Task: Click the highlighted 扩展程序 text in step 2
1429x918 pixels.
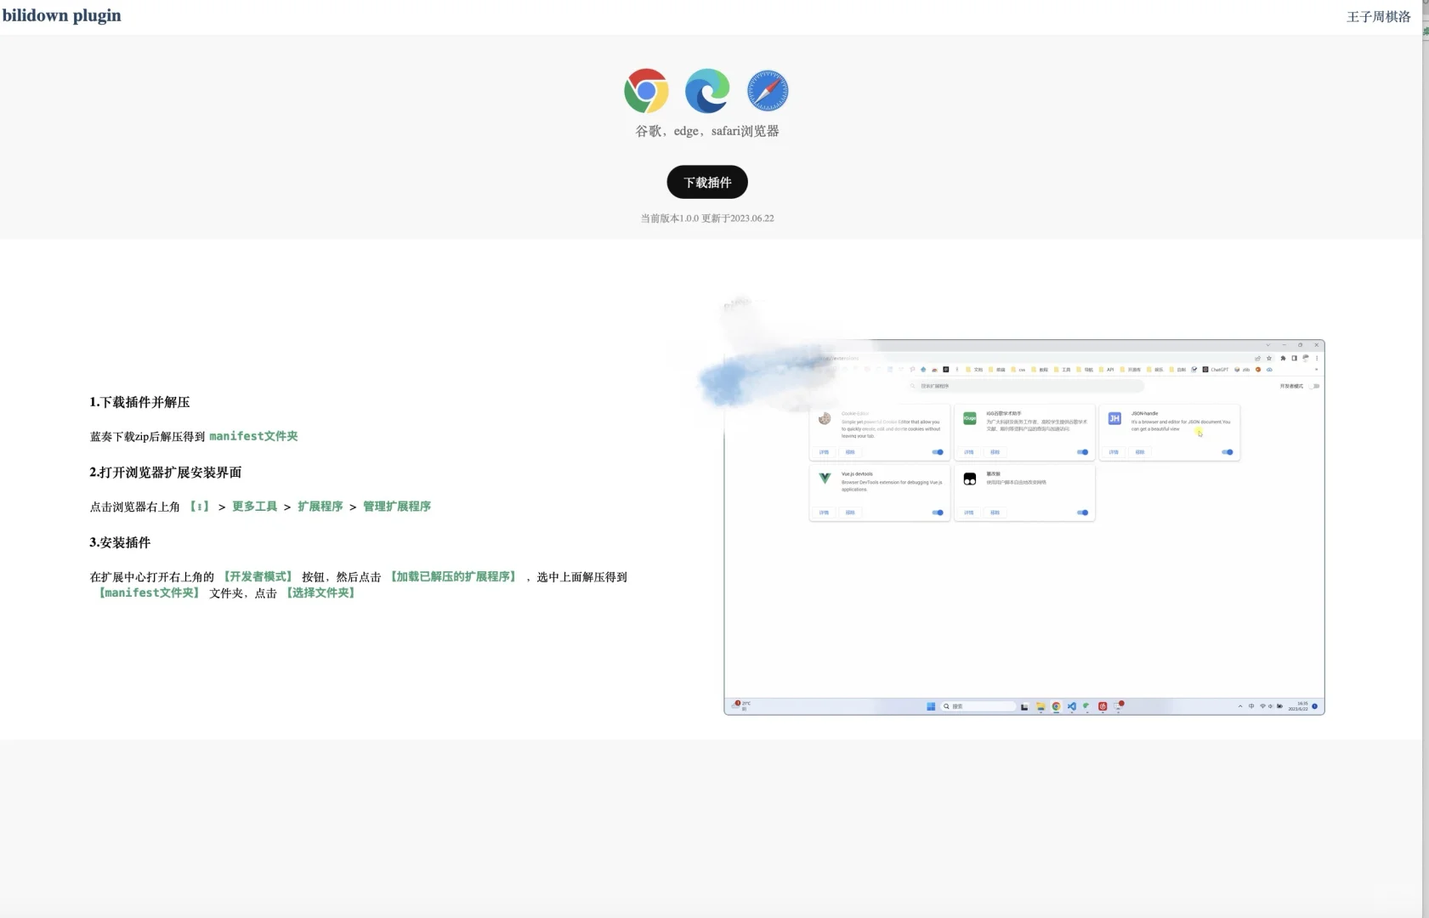Action: pyautogui.click(x=320, y=507)
